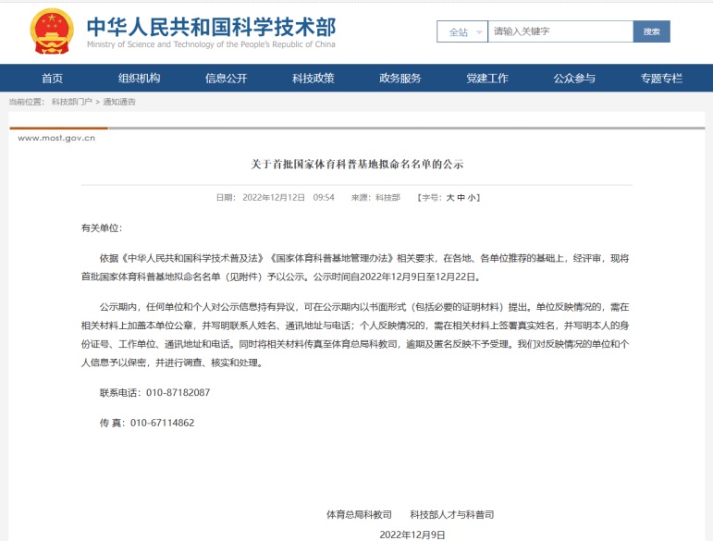Set font size to 中 (medium)
This screenshot has width=713, height=541.
pos(461,198)
